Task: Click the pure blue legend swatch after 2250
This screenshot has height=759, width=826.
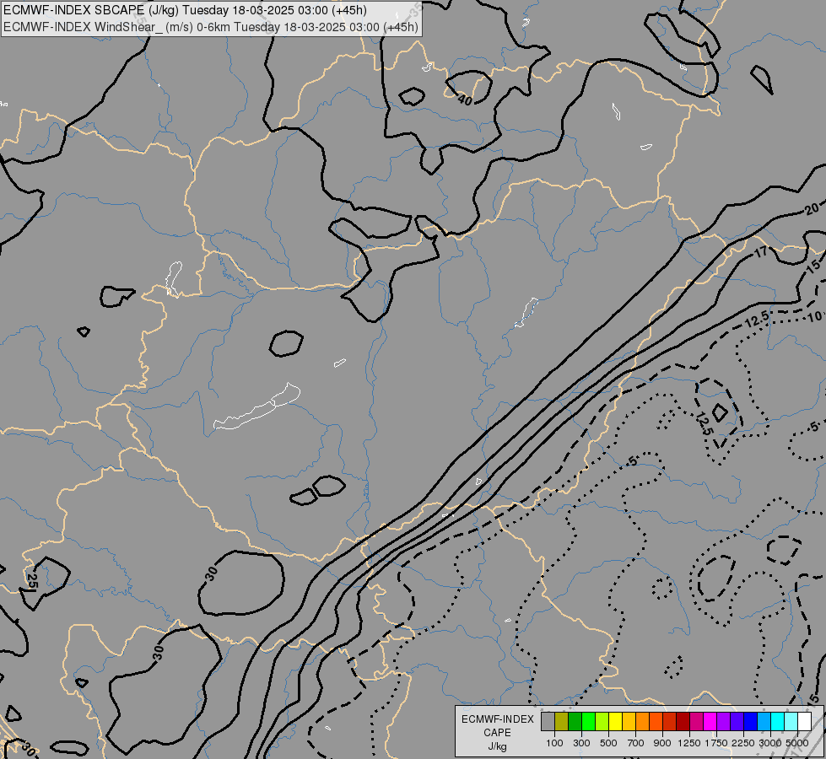Action: click(750, 721)
